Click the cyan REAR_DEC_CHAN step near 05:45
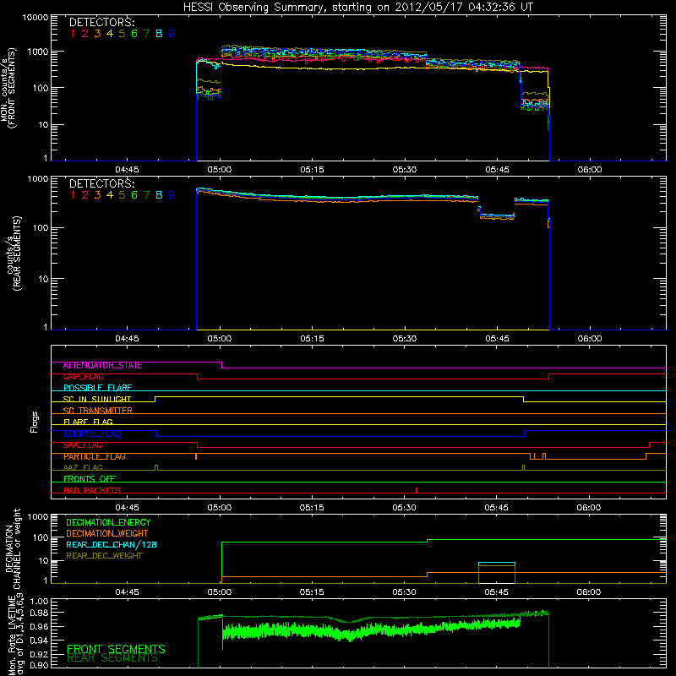This screenshot has height=676, width=676. [497, 563]
